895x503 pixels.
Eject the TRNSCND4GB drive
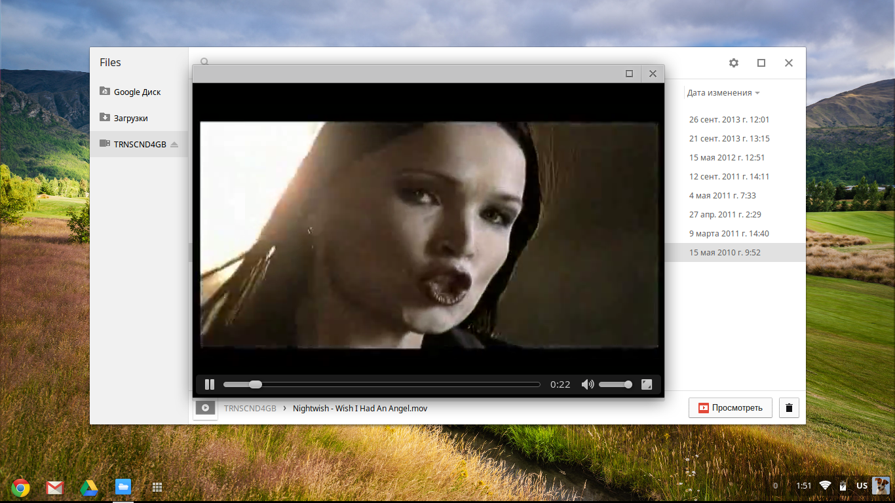tap(174, 144)
